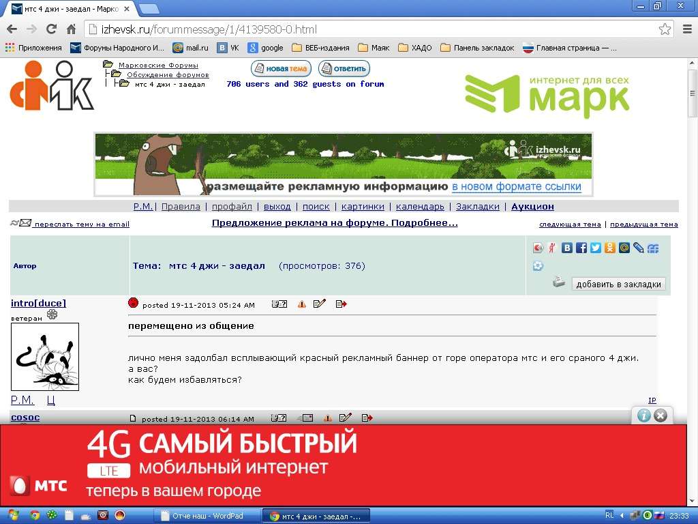Image resolution: width=698 pixels, height=524 pixels.
Task: Open the Приложения apps bookmark
Action: coord(33,48)
